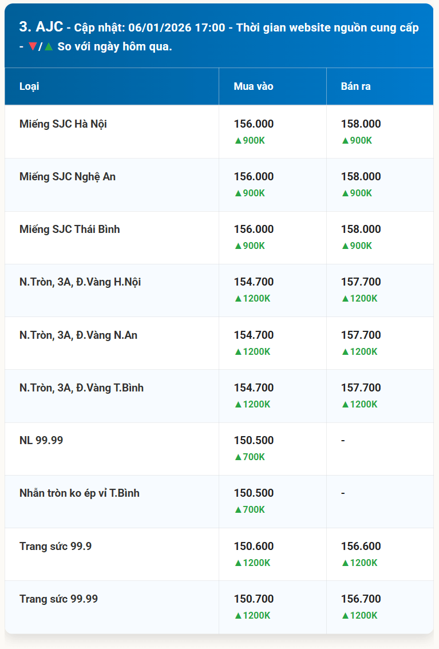Click Mua vào ▲900K change for SJC Nghệ An

(250, 193)
